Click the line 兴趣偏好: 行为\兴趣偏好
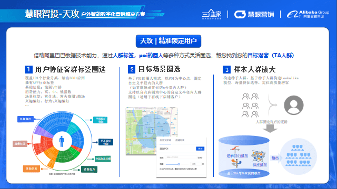Viewport: 337px width, 189px height. pos(47,101)
